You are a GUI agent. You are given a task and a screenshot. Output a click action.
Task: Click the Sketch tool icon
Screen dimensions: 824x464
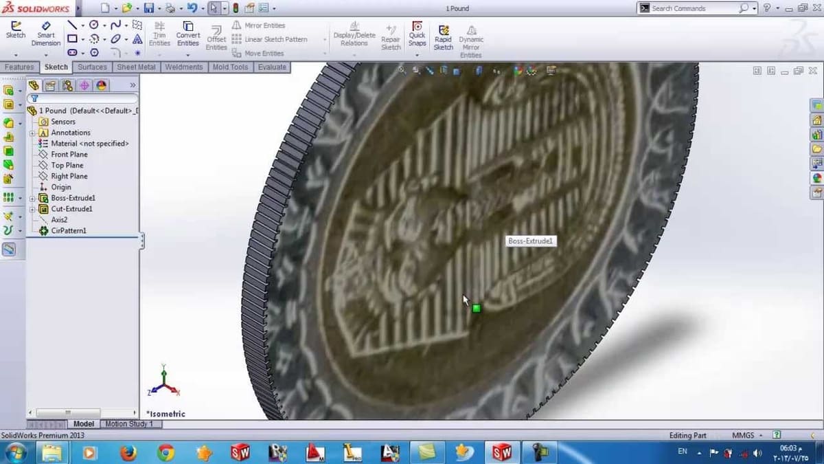[x=15, y=25]
